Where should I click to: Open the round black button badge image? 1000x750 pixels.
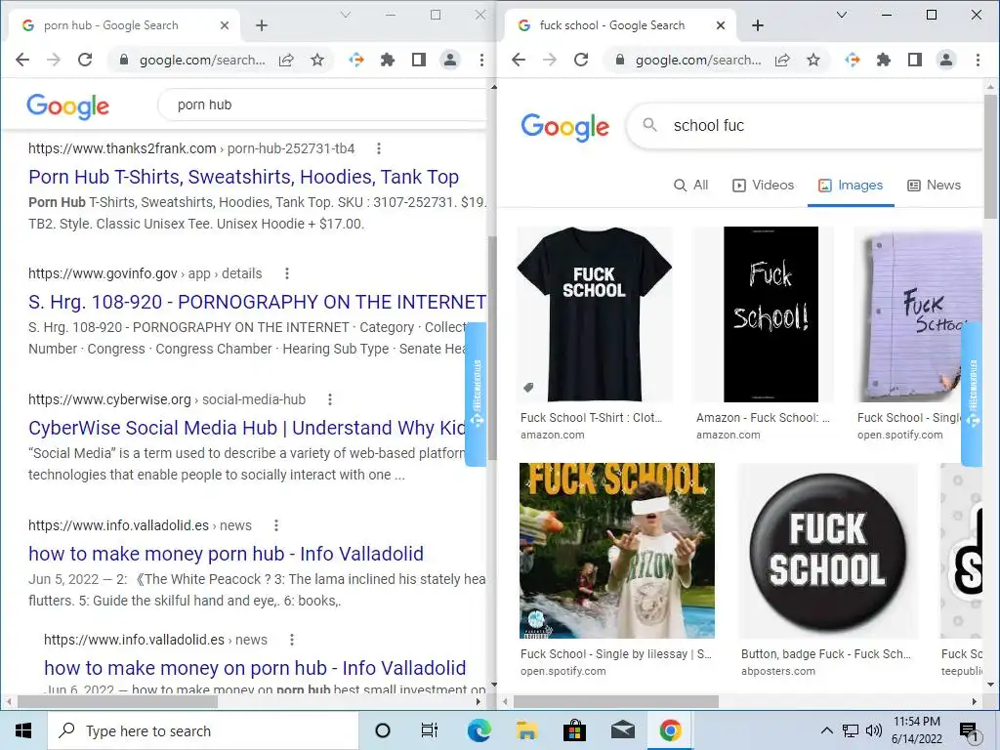click(828, 551)
